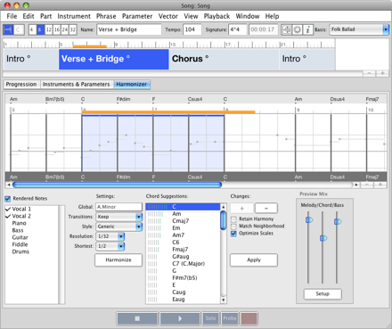Open the Shortest dropdown showing 1/2
392x329 pixels.
pyautogui.click(x=110, y=246)
